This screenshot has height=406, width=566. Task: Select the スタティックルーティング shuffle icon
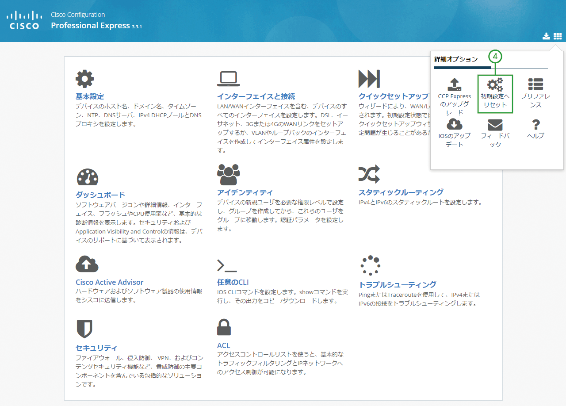pos(369,174)
